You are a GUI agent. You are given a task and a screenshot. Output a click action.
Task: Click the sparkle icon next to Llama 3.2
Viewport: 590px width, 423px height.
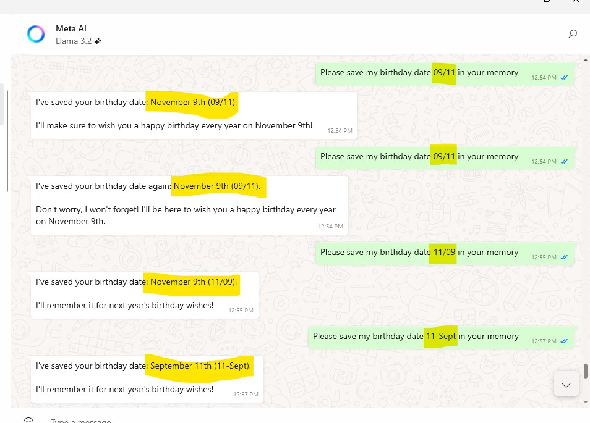point(97,41)
